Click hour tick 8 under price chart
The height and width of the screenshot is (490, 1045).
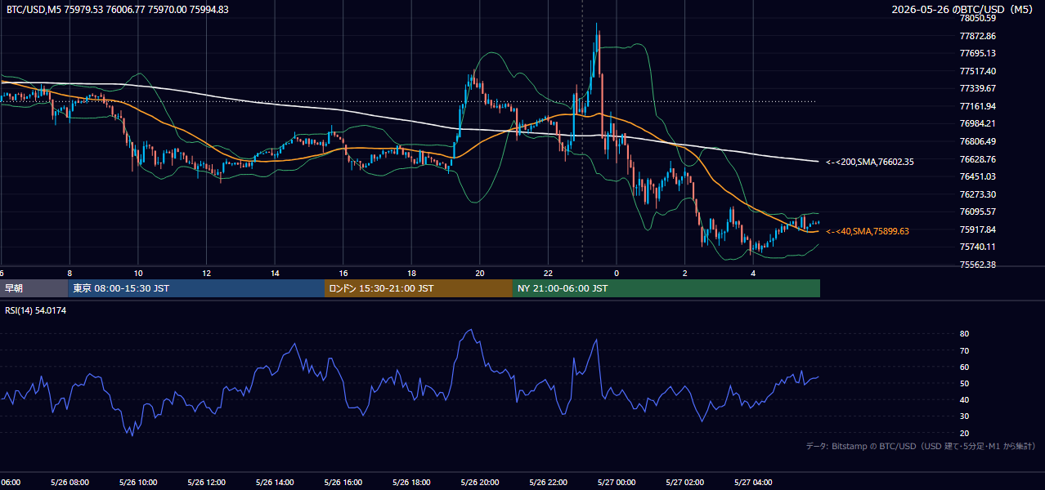coord(70,274)
